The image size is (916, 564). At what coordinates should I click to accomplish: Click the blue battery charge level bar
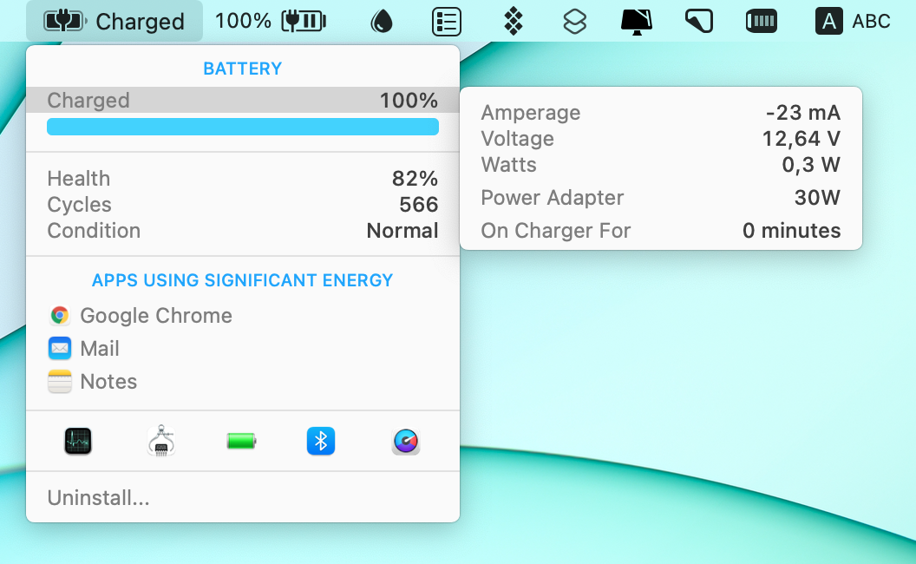(242, 126)
